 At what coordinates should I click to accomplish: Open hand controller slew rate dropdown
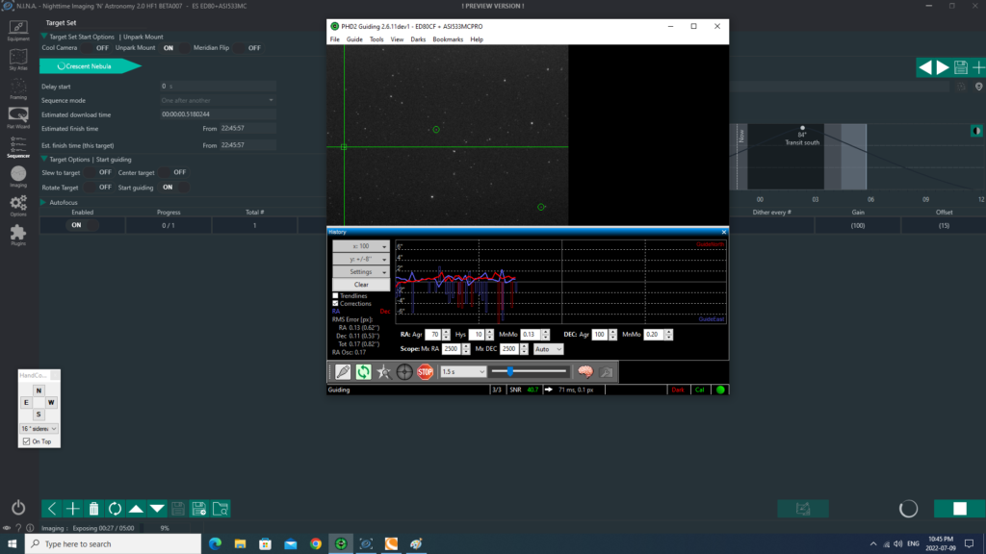click(39, 429)
